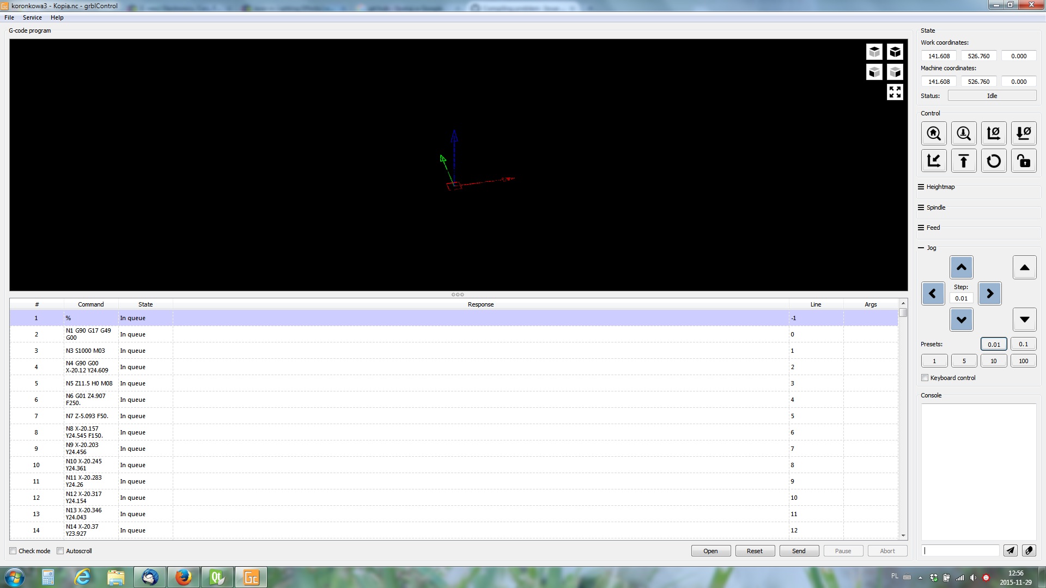This screenshot has width=1046, height=588.
Task: Click the send console command icon
Action: (x=1010, y=550)
